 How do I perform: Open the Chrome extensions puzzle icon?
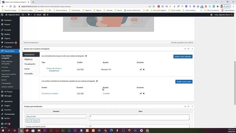[x=218, y=7]
